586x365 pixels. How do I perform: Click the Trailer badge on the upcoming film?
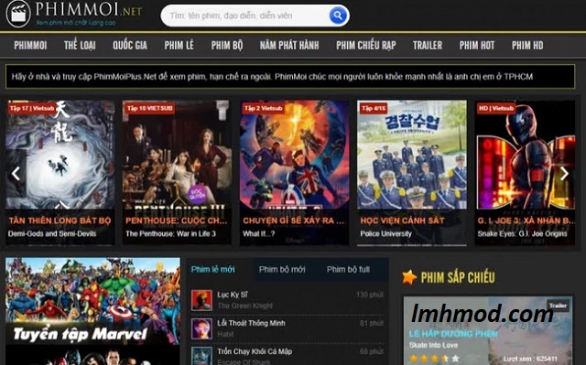pyautogui.click(x=558, y=306)
